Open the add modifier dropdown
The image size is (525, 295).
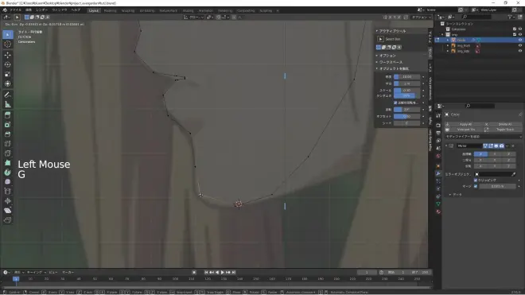(483, 137)
